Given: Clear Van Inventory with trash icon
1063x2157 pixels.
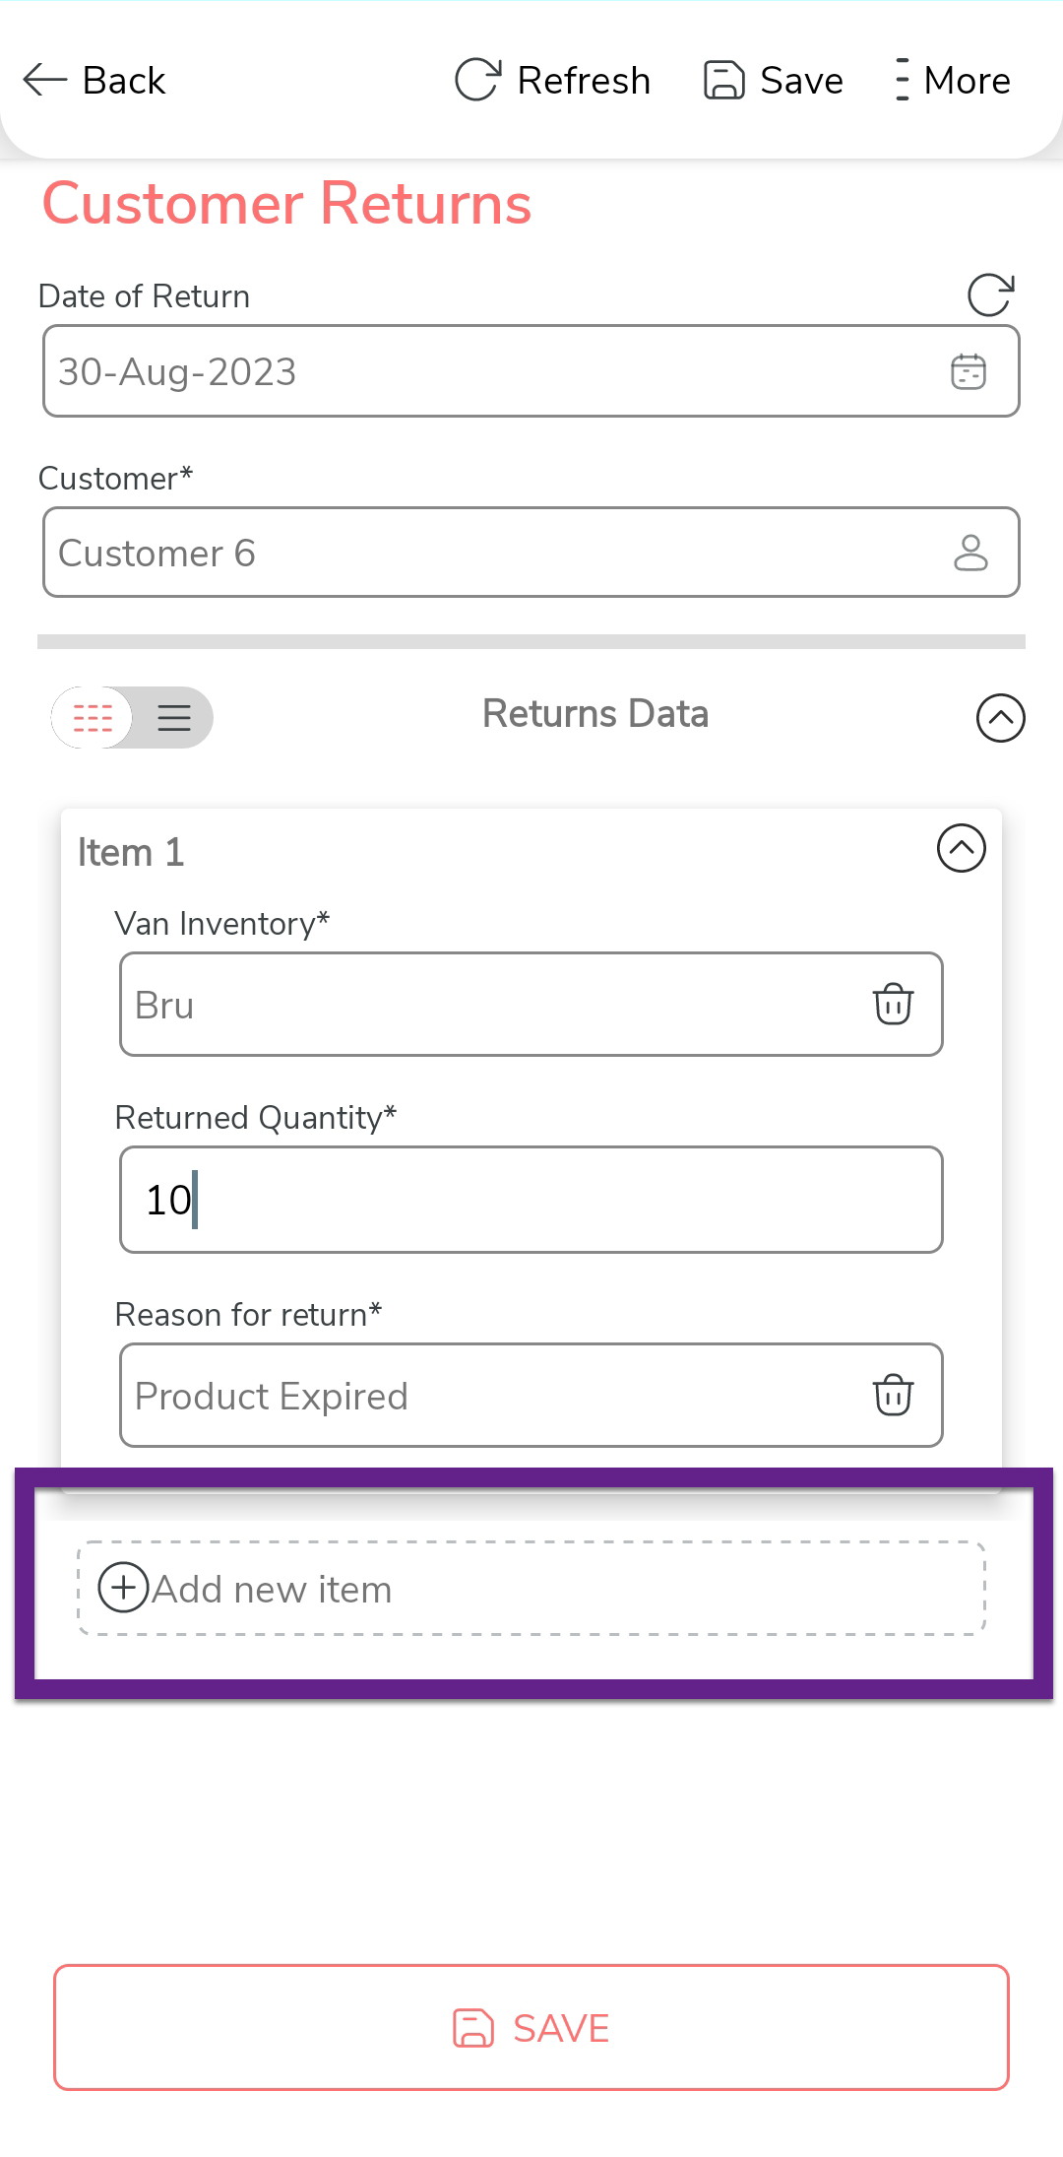Looking at the screenshot, I should click(x=893, y=1004).
